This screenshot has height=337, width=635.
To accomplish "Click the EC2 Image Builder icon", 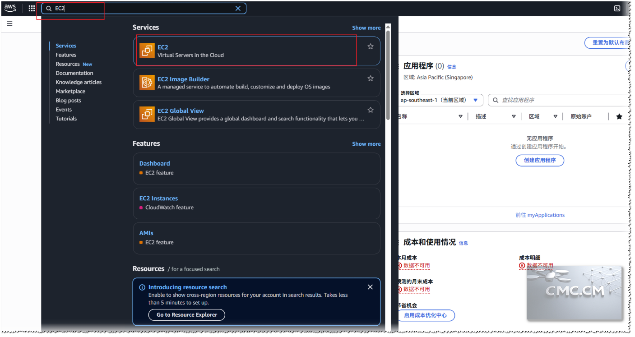I will 147,83.
